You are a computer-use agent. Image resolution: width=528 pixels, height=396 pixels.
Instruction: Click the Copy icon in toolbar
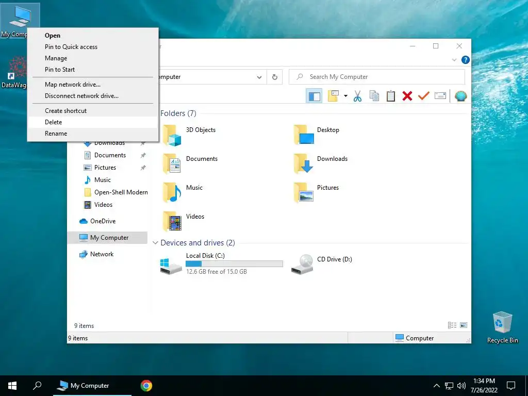coord(374,96)
